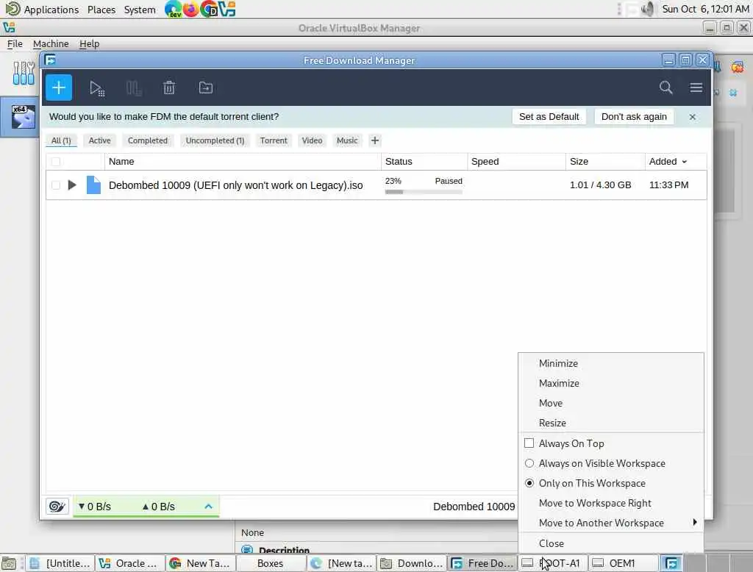The height and width of the screenshot is (572, 753).
Task: Click the show desktop icon in bottom panel
Action: (9, 563)
